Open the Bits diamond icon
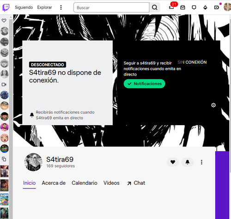 pos(205,7)
